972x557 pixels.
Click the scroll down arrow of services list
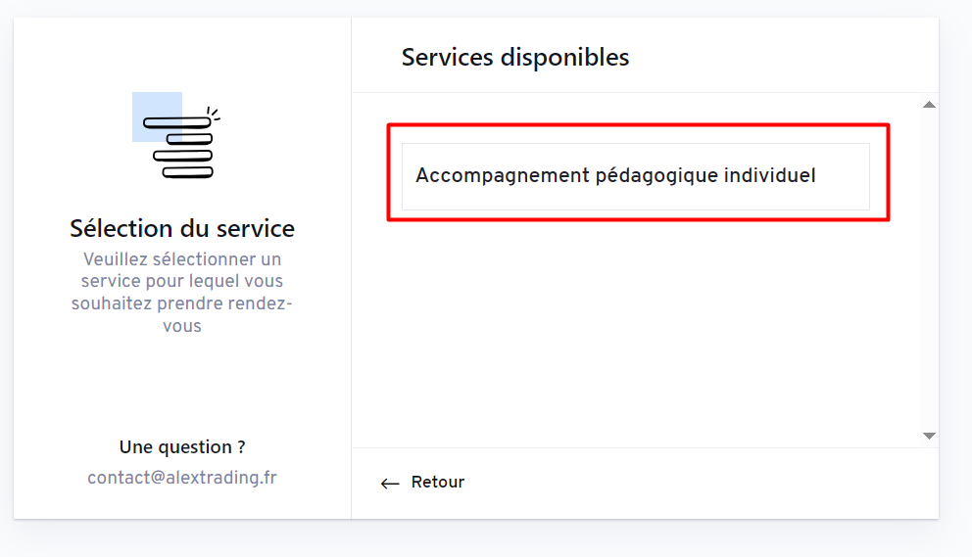click(x=930, y=436)
